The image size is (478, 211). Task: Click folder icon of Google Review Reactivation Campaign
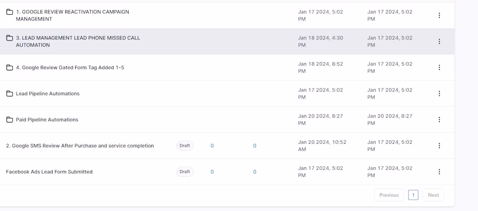pos(10,12)
